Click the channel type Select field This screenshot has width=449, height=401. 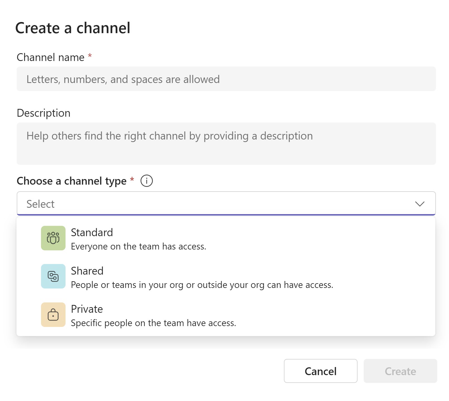218,204
